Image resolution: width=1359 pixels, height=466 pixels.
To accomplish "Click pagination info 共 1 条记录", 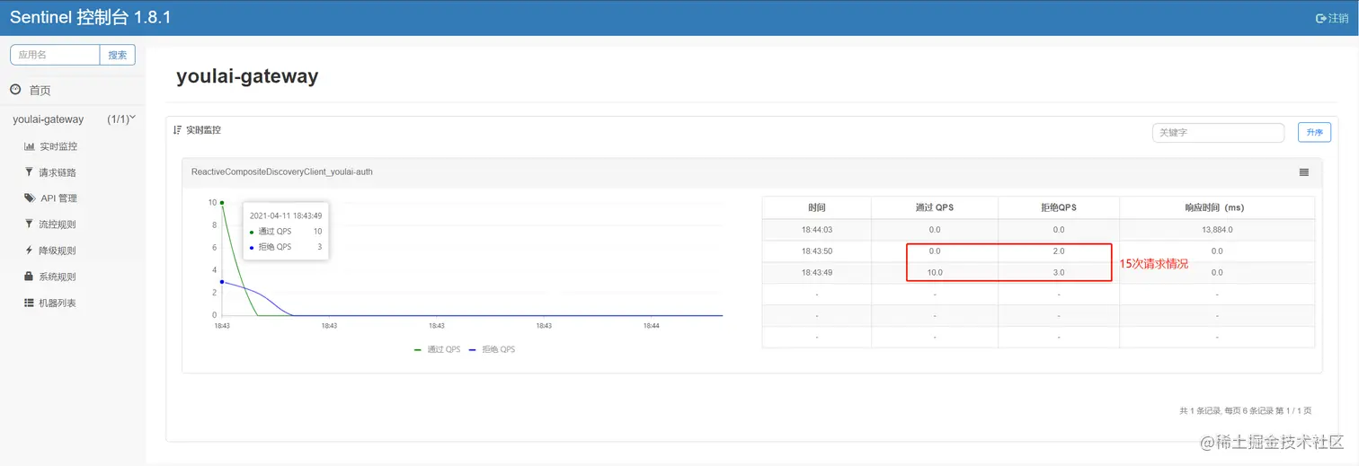I will pos(1245,411).
